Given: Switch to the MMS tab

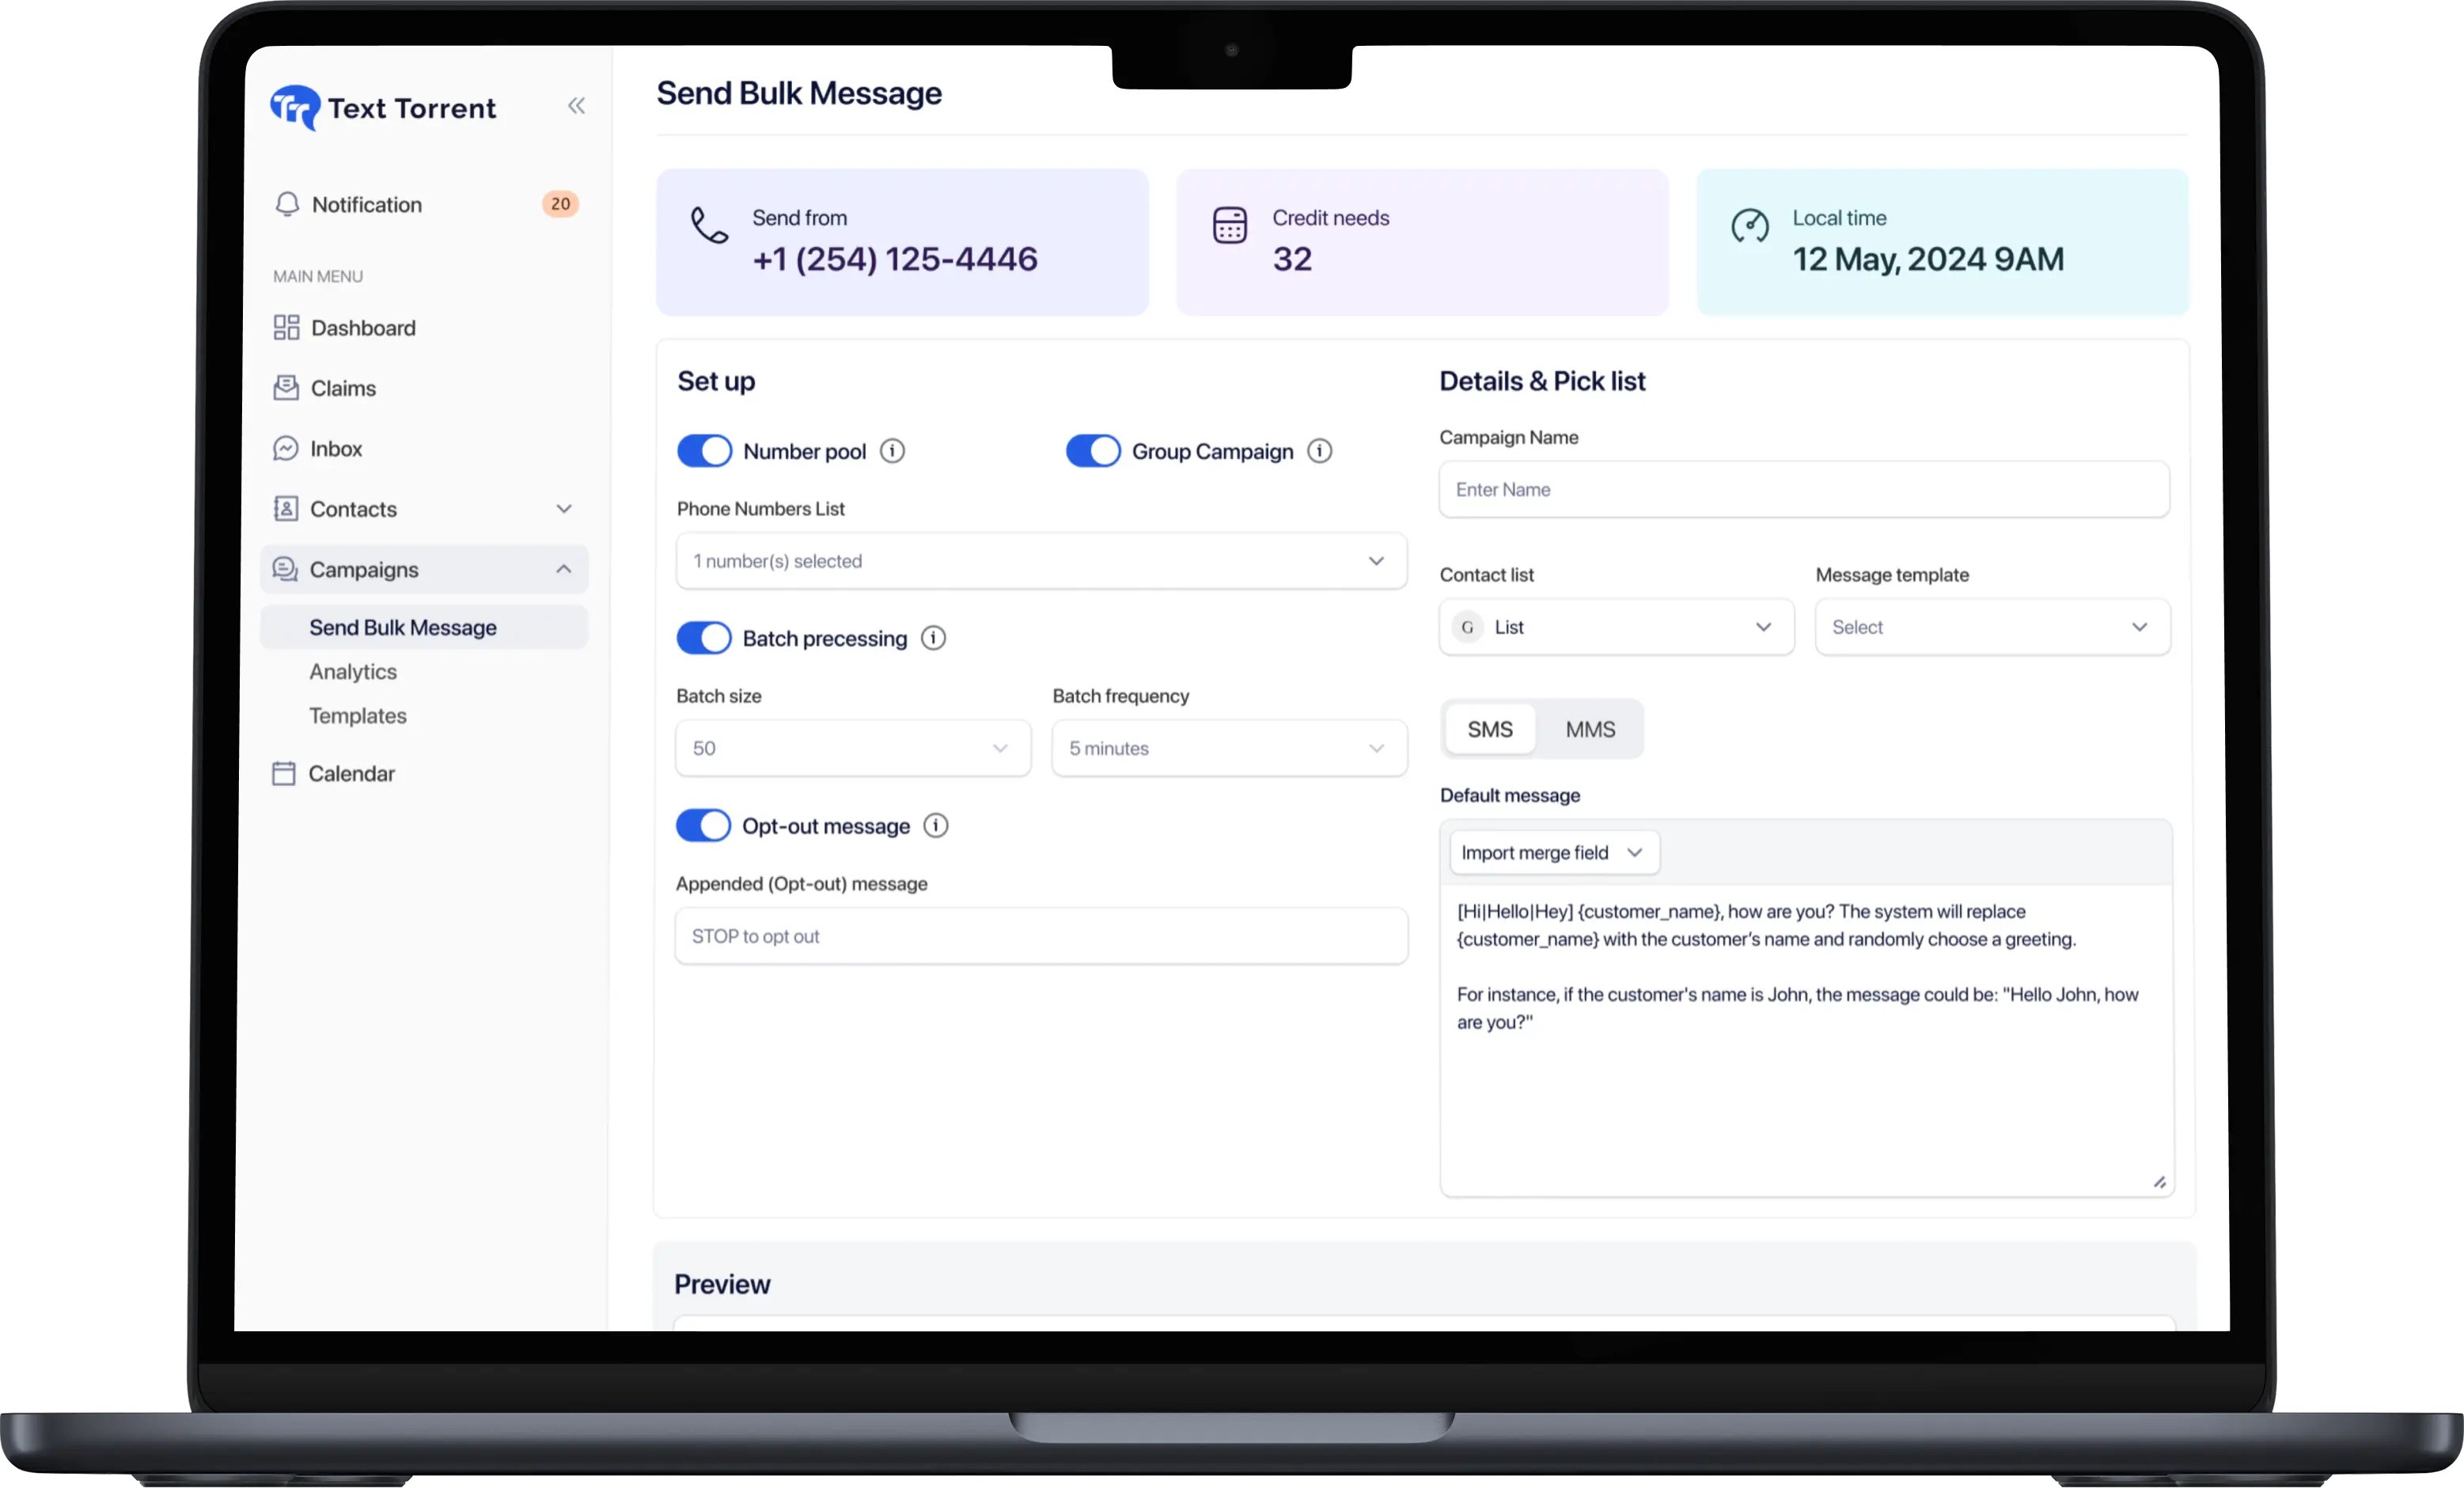Looking at the screenshot, I should [1589, 729].
